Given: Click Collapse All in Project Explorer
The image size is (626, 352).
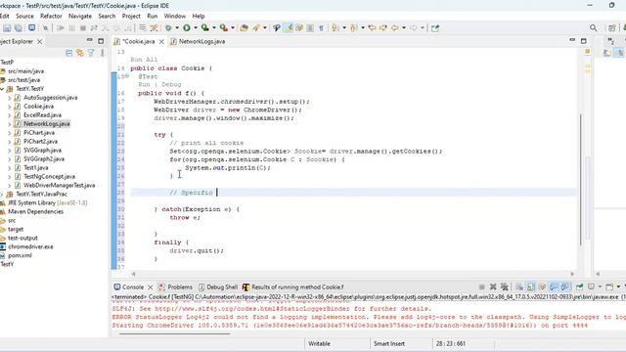Looking at the screenshot, I should (69, 53).
